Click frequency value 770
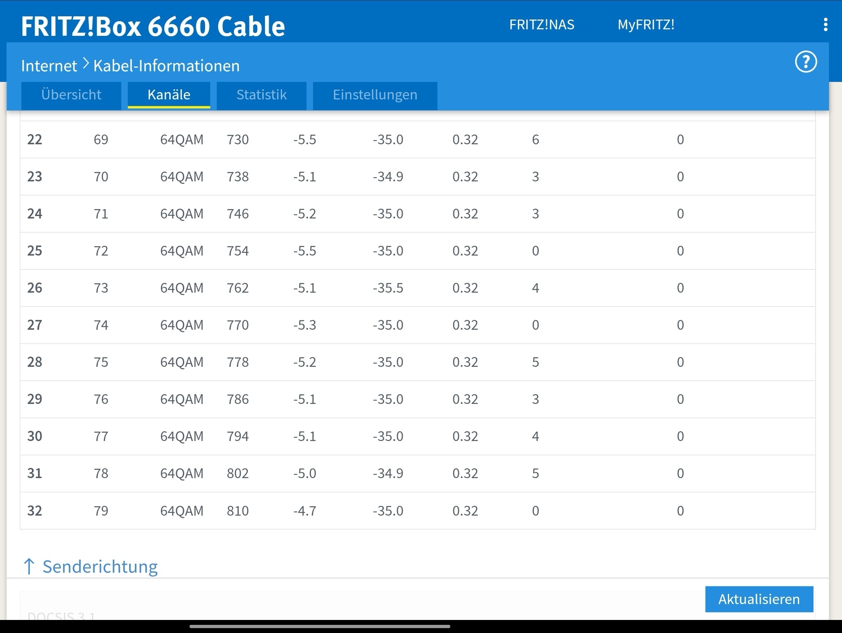 [238, 325]
